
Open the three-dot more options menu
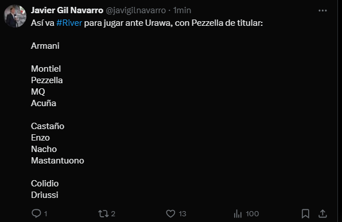[322, 10]
